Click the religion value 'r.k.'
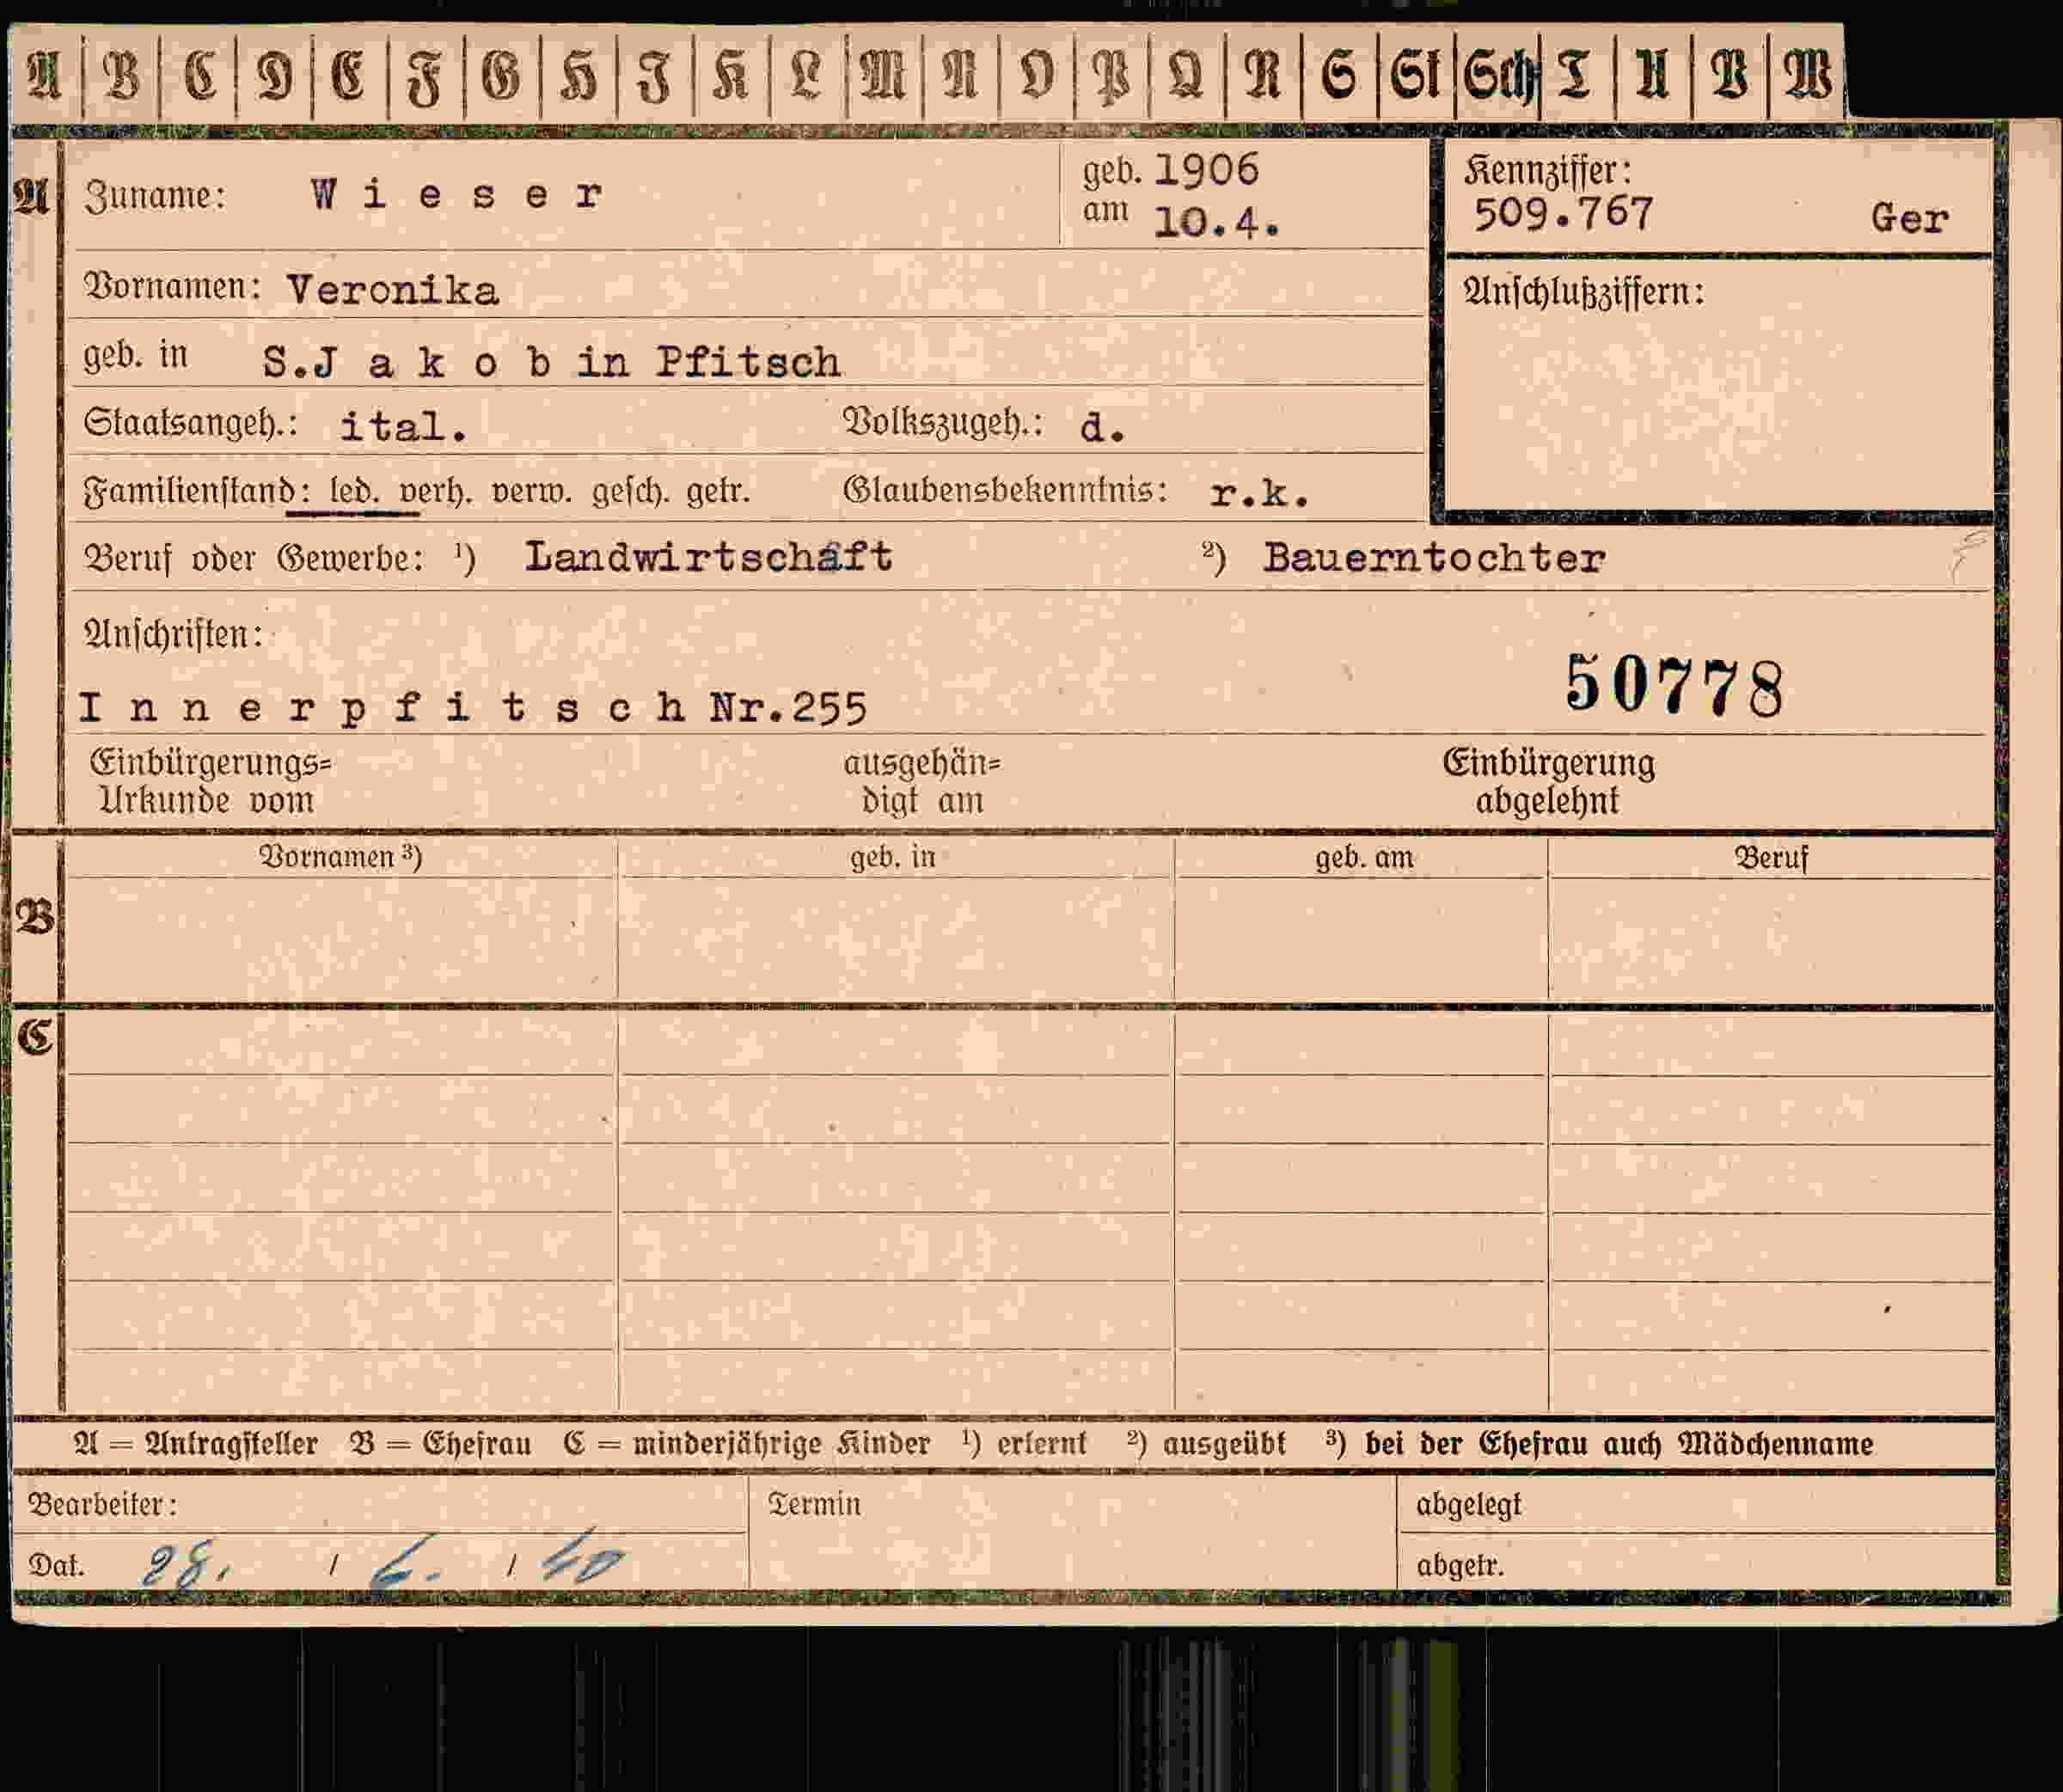 [1259, 493]
